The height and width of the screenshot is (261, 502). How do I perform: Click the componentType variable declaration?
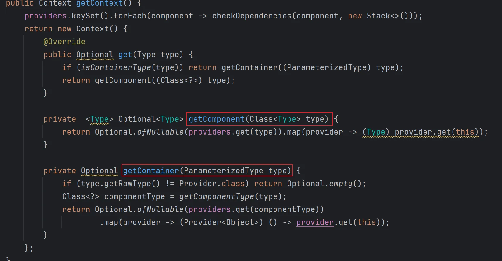pyautogui.click(x=134, y=196)
